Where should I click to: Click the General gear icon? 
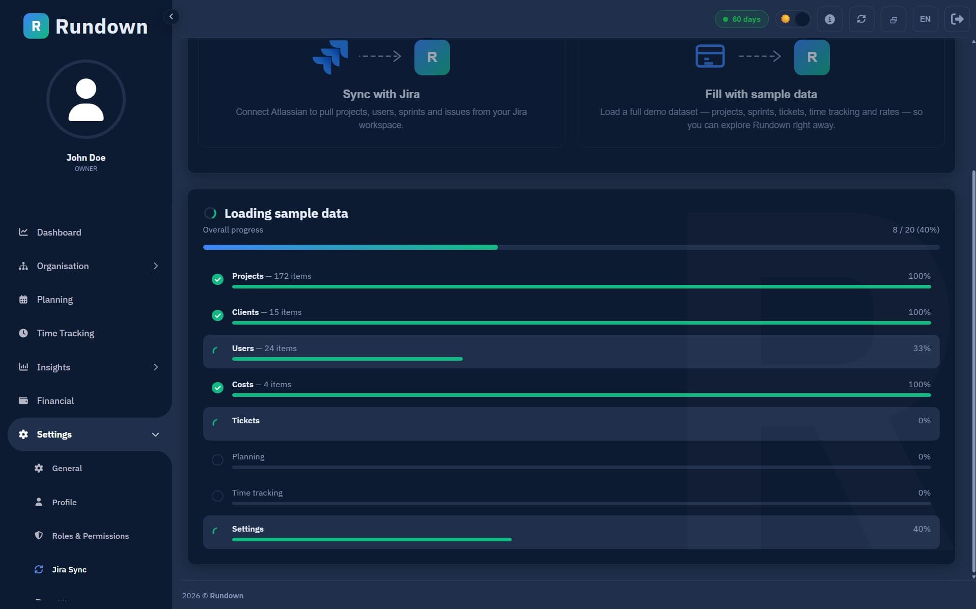39,468
